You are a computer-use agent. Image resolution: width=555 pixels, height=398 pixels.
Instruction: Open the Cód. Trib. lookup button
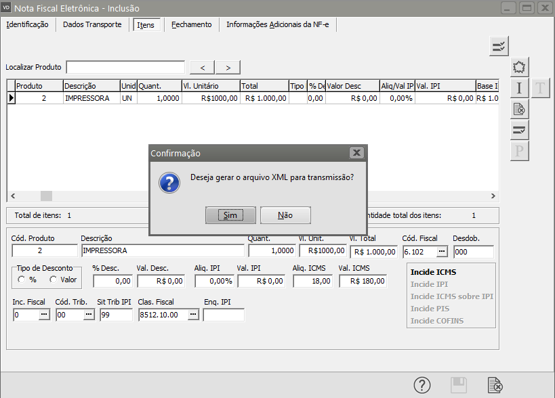tap(88, 315)
